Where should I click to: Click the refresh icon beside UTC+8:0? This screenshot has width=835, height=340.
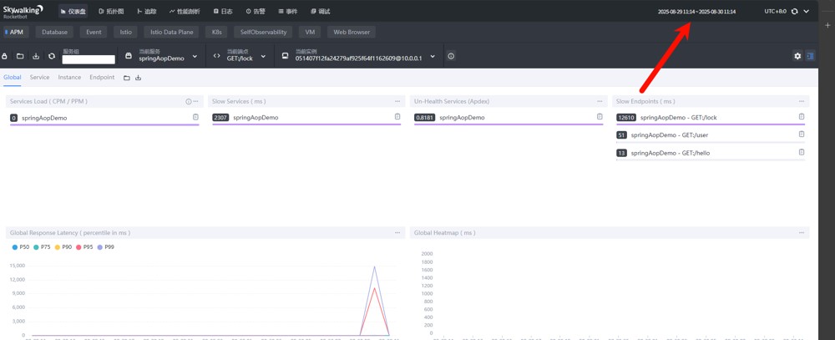795,11
